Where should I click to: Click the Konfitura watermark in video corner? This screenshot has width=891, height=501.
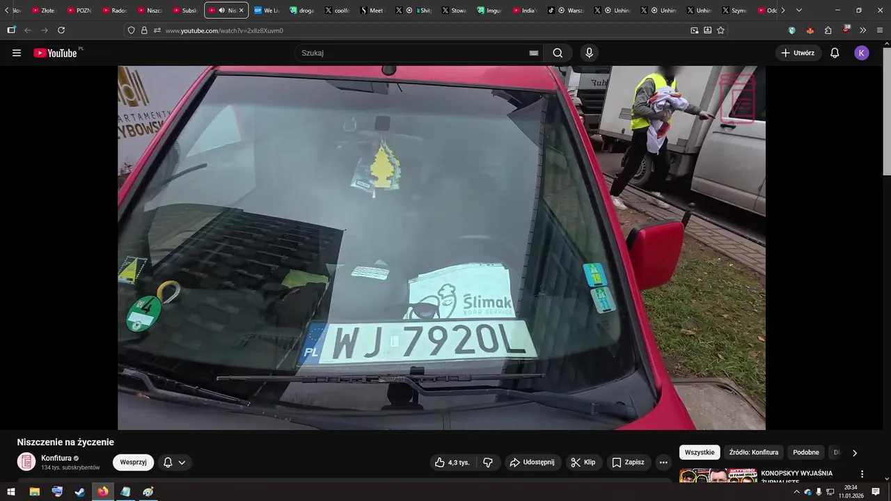(737, 100)
